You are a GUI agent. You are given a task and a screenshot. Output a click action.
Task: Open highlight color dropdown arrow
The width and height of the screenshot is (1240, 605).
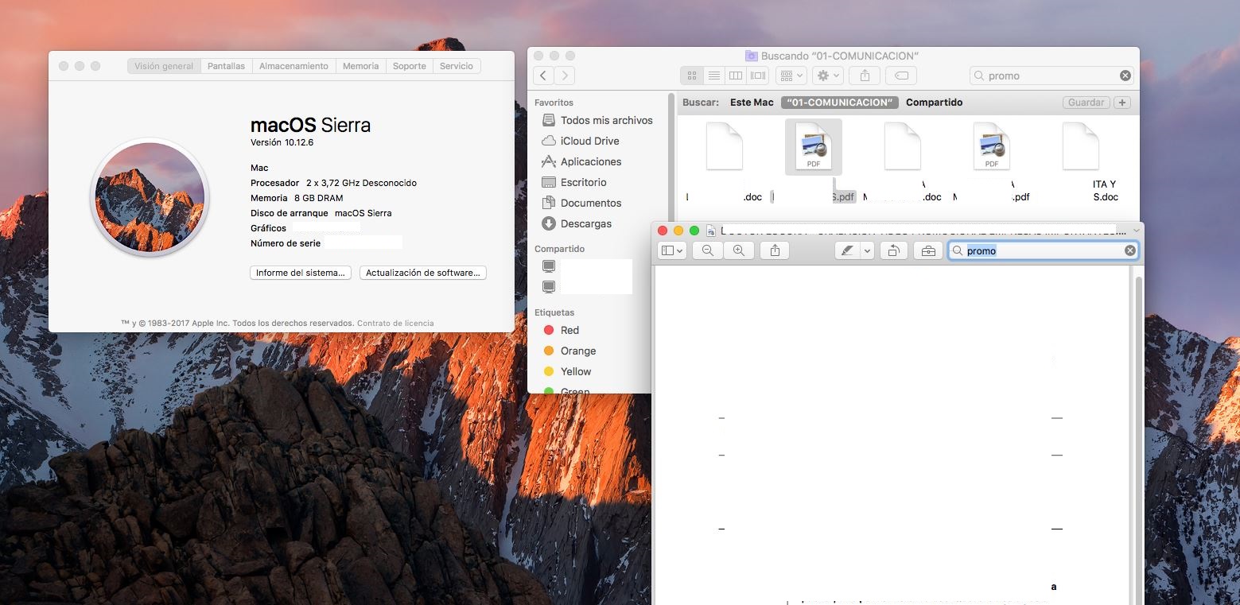[x=867, y=250]
